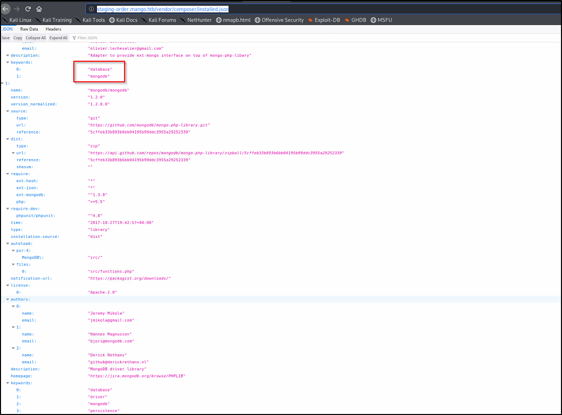
Task: Open the nmapb.html bookmark
Action: (234, 20)
